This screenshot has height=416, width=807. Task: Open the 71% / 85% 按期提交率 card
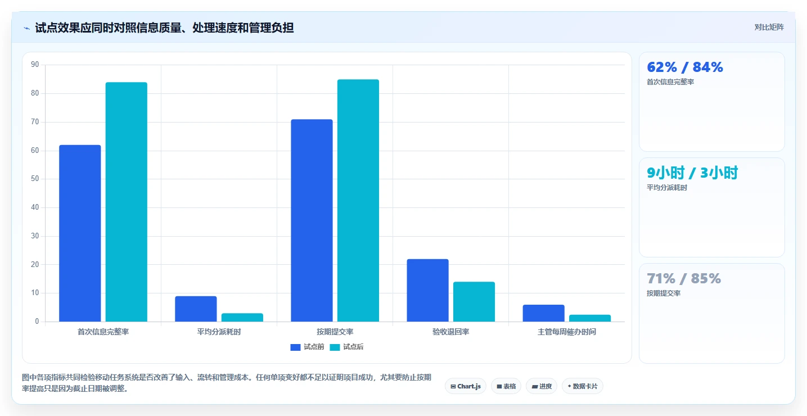click(x=712, y=313)
